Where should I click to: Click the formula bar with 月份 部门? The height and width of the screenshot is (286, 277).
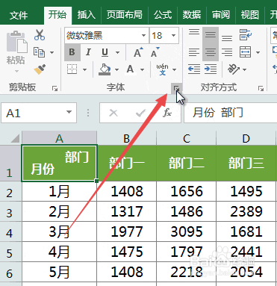(231, 113)
